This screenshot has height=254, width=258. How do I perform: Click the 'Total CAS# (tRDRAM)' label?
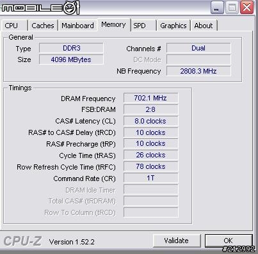tap(82, 201)
